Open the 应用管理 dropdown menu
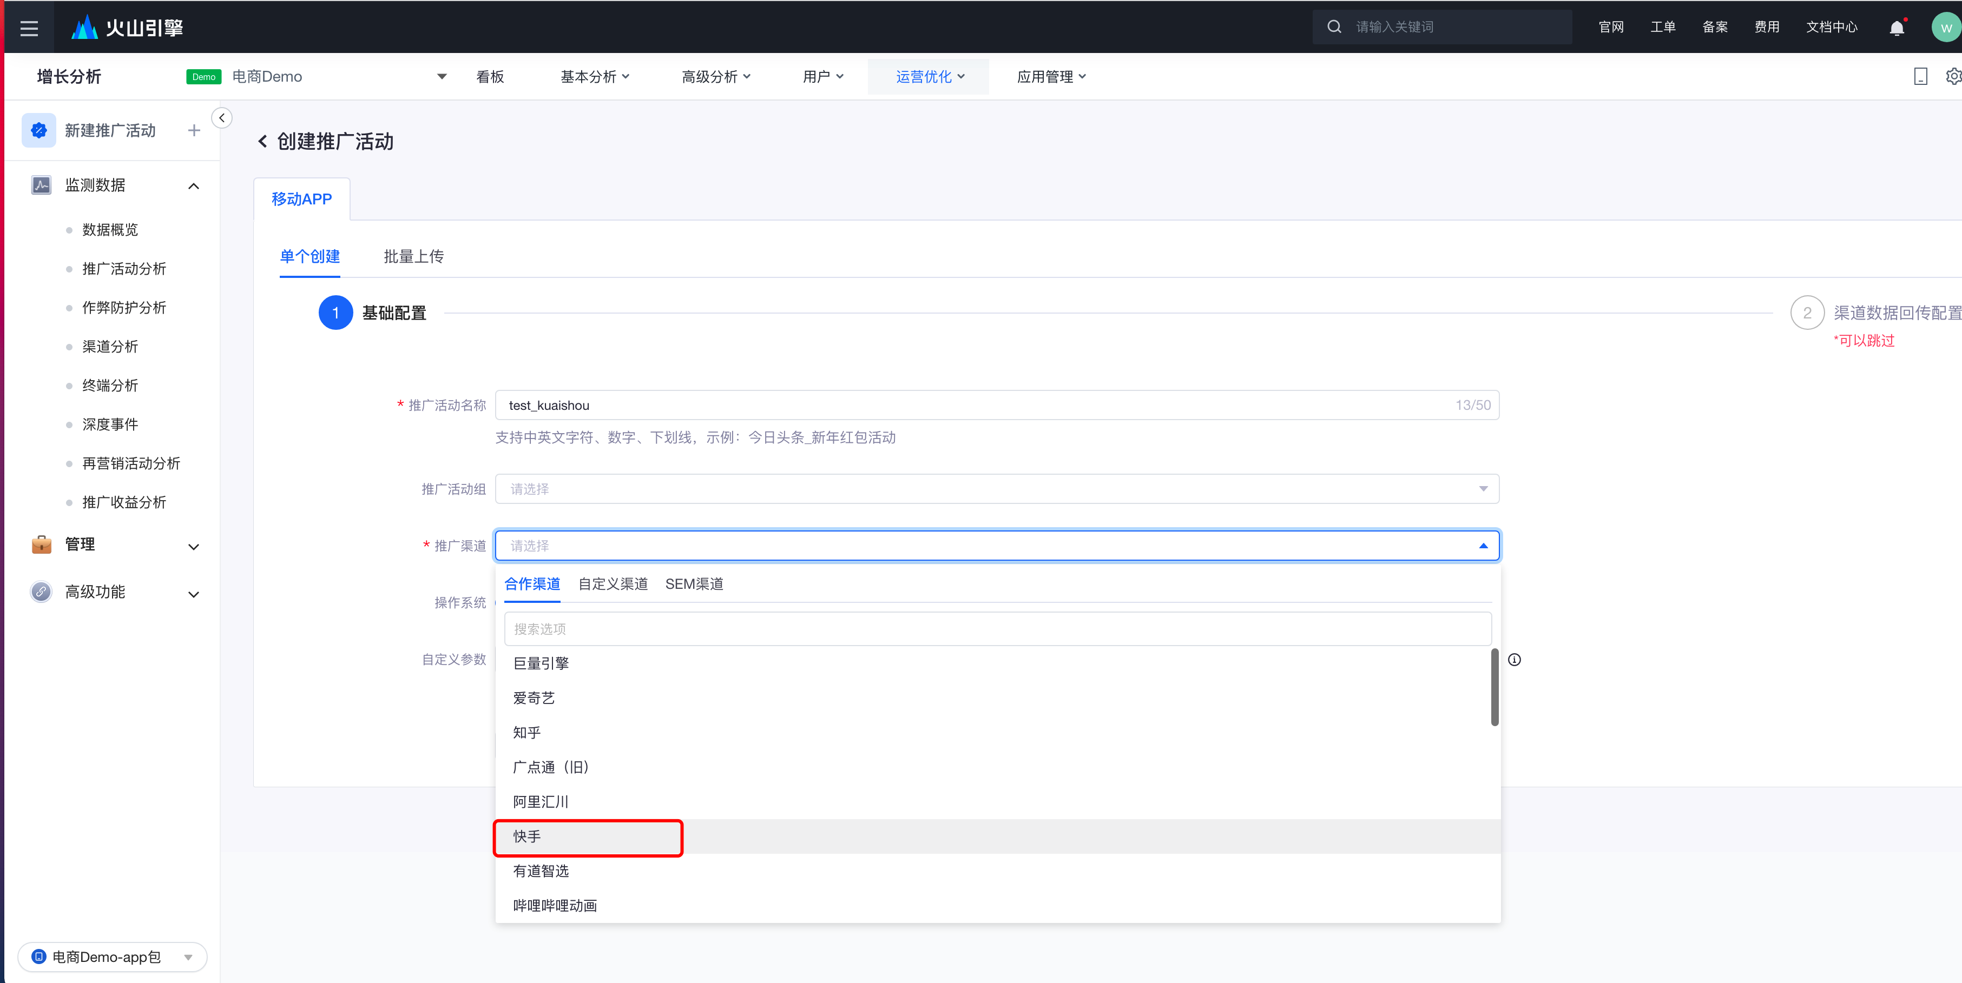The height and width of the screenshot is (983, 1962). (1051, 76)
